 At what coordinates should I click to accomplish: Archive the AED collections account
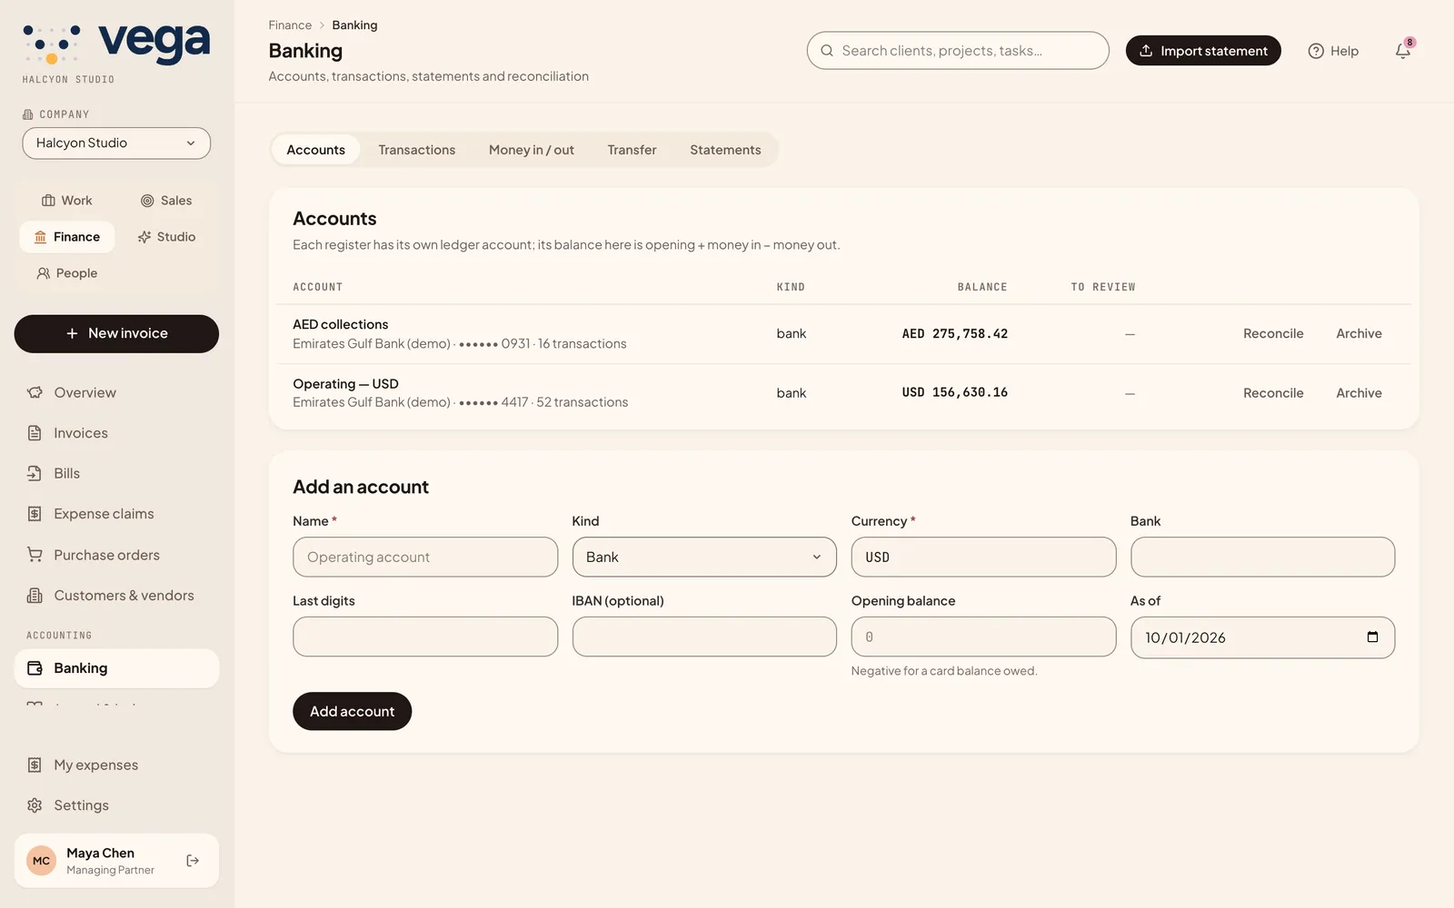click(1359, 334)
